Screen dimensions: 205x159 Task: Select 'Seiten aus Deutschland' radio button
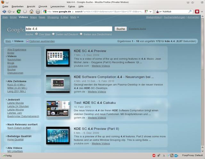pos(81,34)
